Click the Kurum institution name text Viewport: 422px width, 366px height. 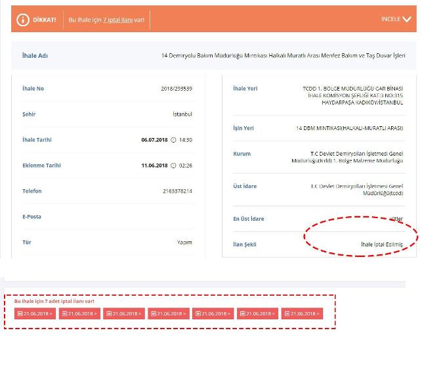(x=347, y=157)
